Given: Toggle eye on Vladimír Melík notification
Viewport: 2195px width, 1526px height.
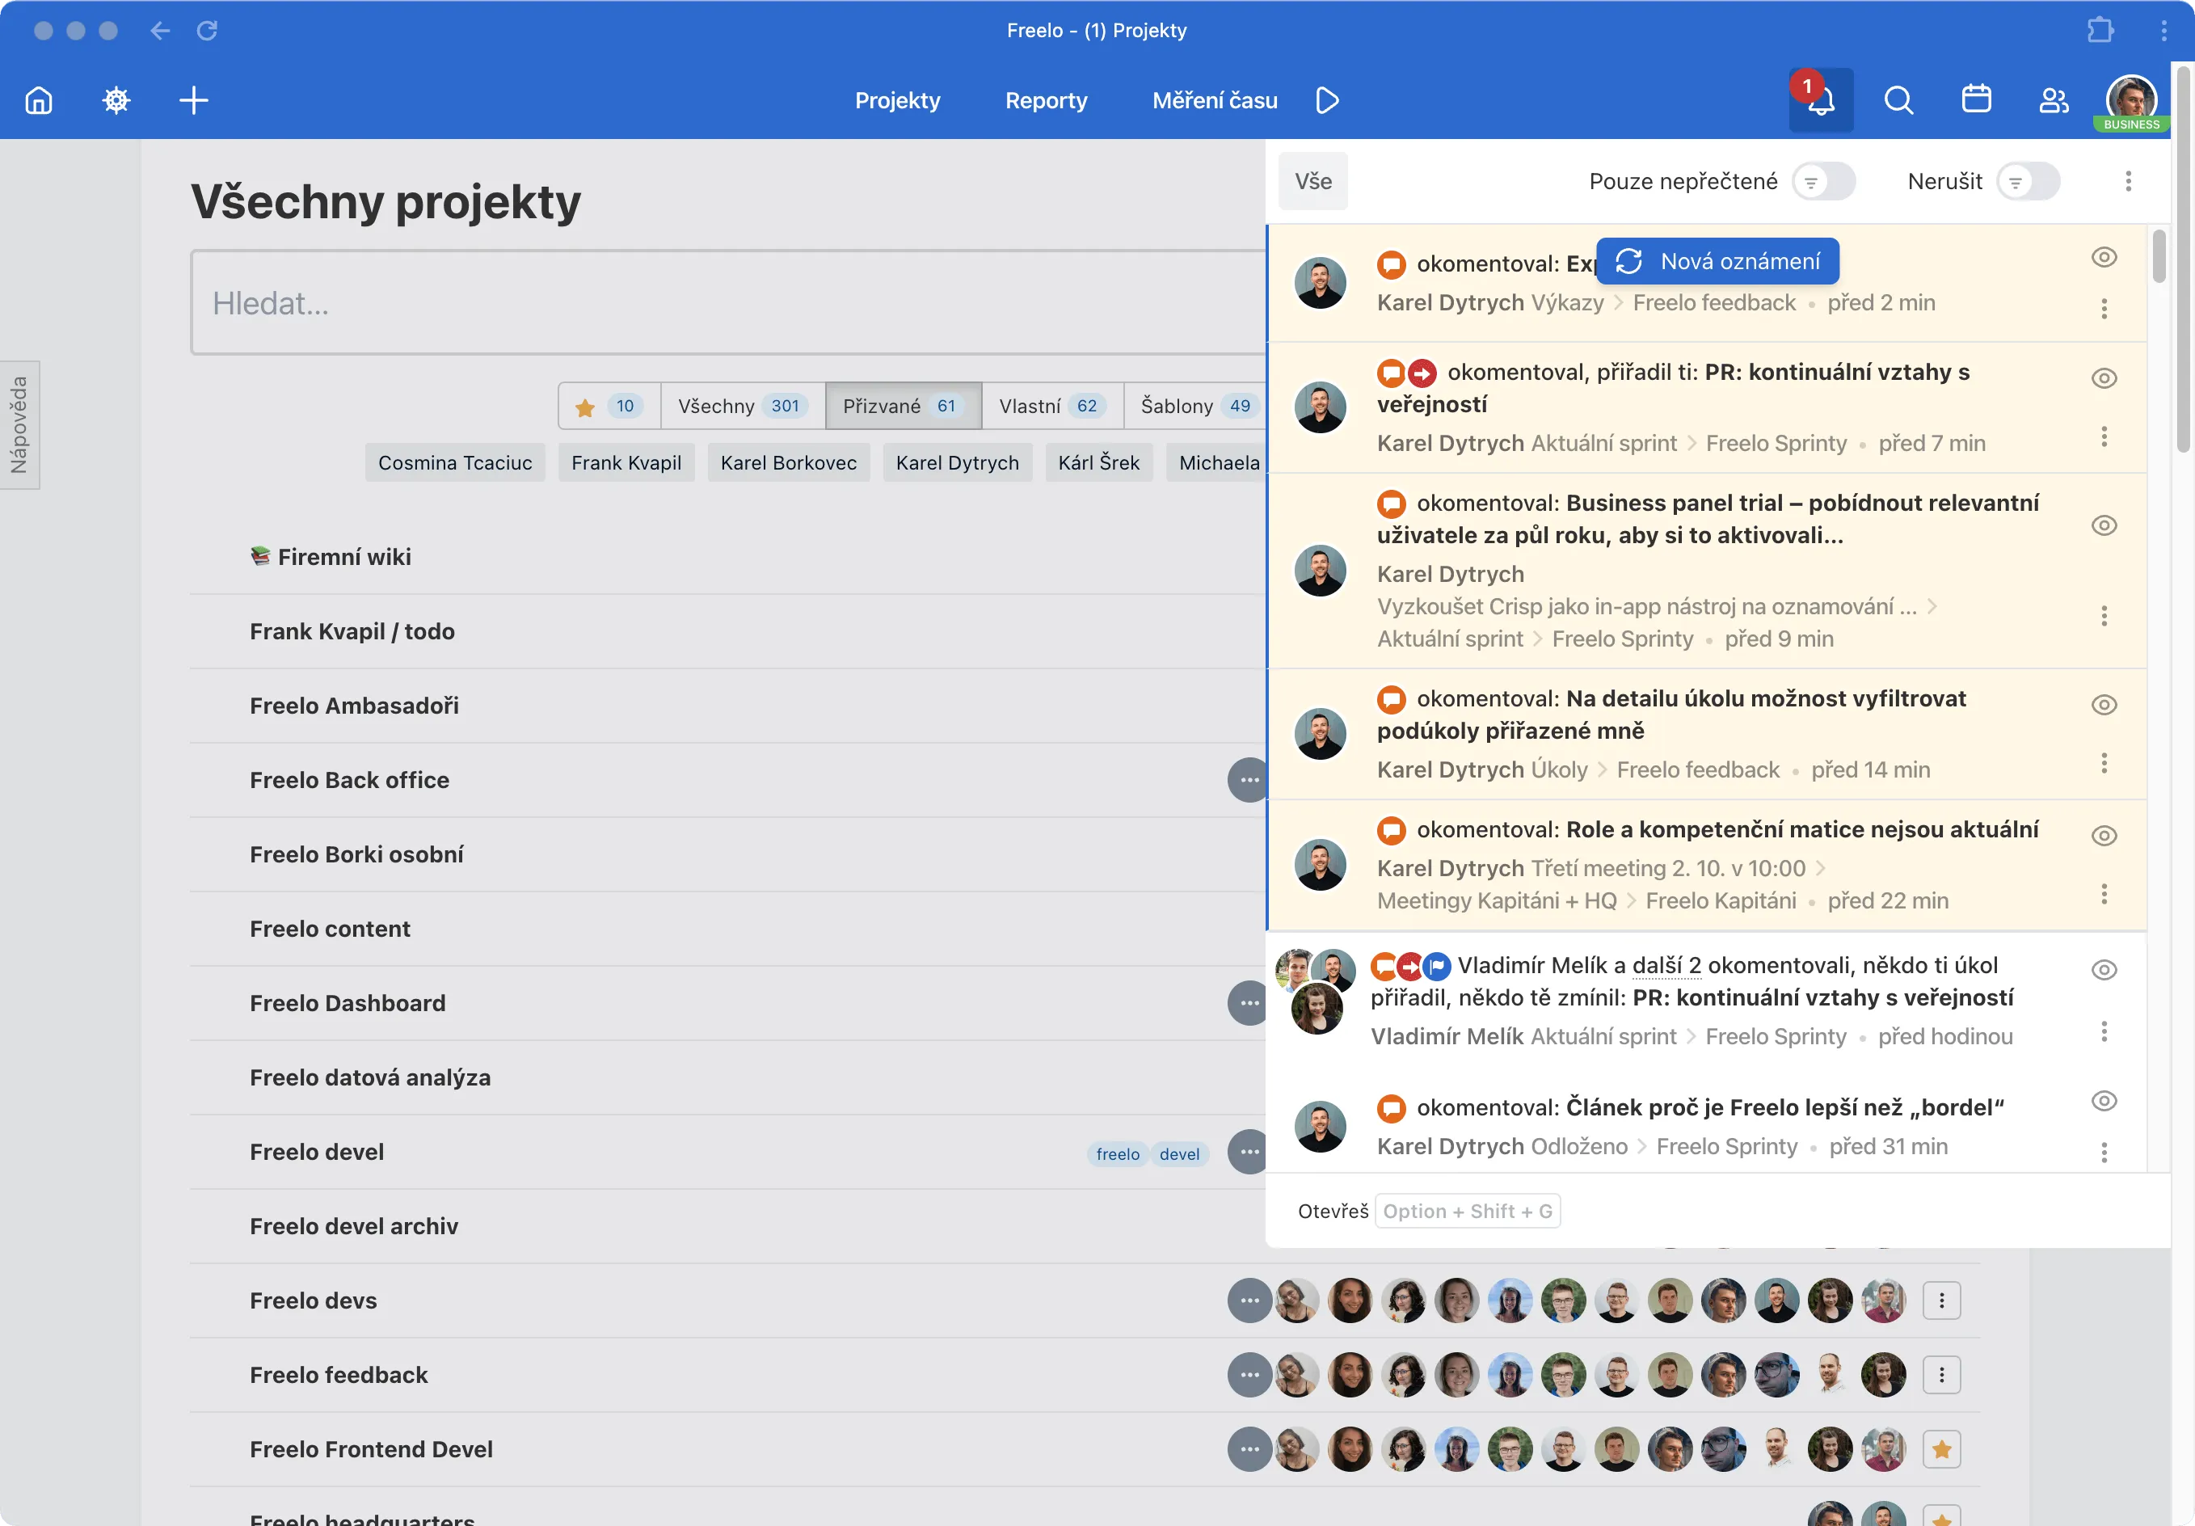Looking at the screenshot, I should coord(2103,970).
